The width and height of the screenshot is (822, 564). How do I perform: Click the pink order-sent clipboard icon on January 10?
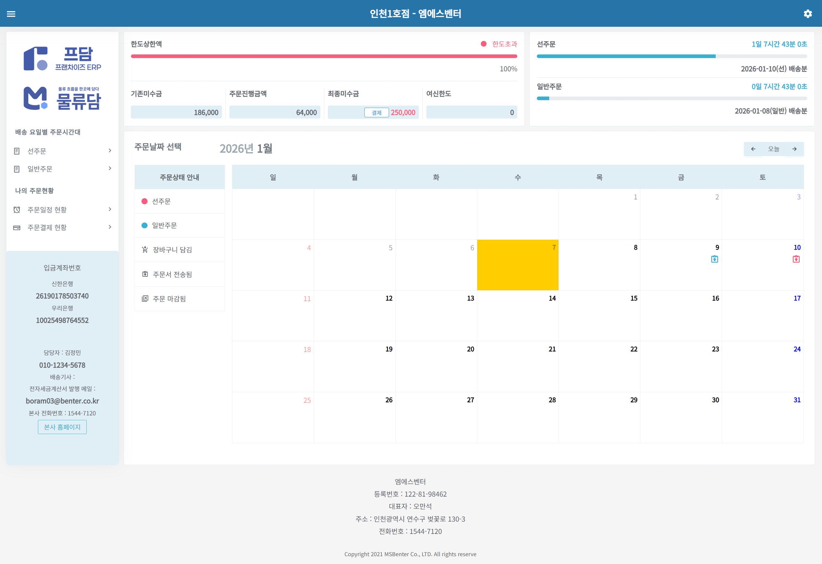coord(796,259)
